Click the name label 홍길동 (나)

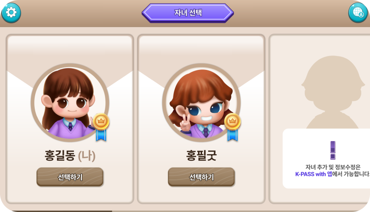pyautogui.click(x=70, y=156)
